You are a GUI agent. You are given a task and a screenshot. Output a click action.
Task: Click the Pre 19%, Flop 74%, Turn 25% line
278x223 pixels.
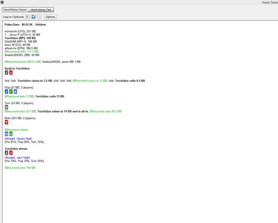click(x=24, y=161)
